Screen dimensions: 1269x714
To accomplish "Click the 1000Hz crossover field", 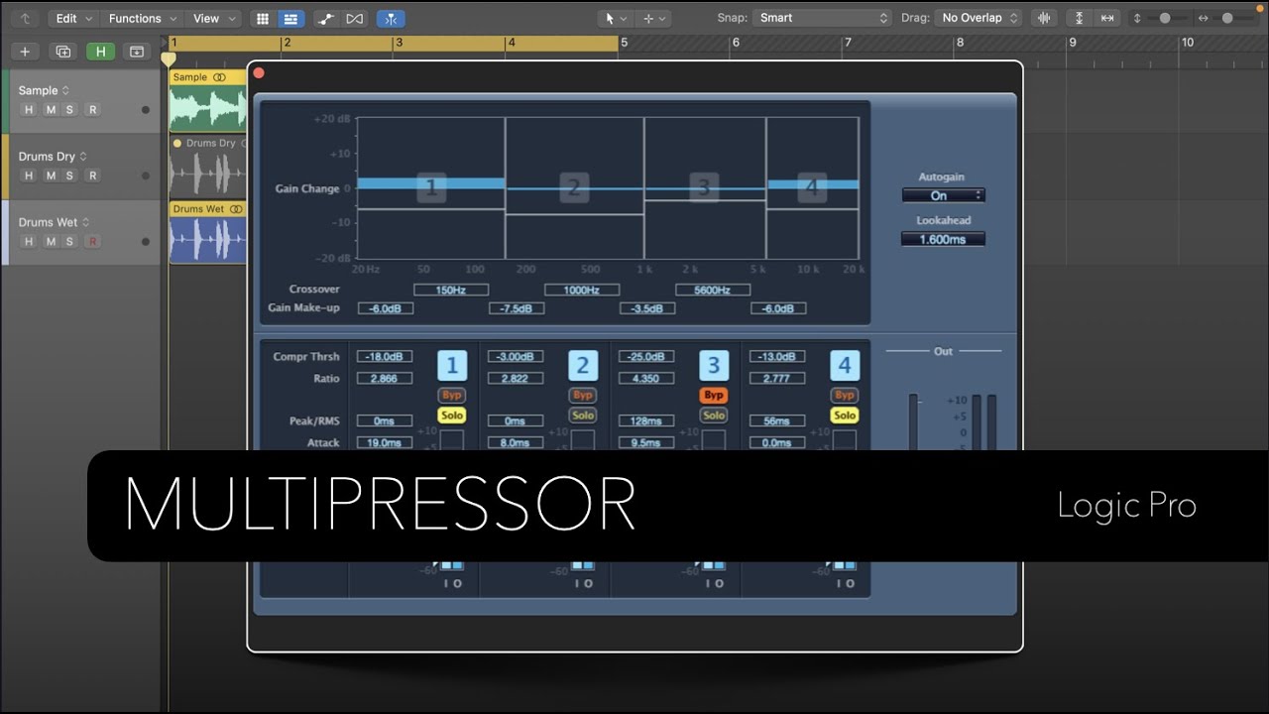I will pos(582,290).
